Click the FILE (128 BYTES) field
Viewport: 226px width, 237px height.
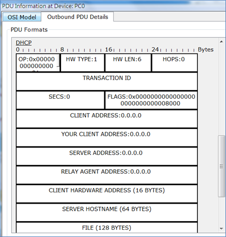(107, 228)
